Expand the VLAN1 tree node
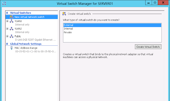Image resolution: width=170 pixels, height=101 pixels. [7, 21]
